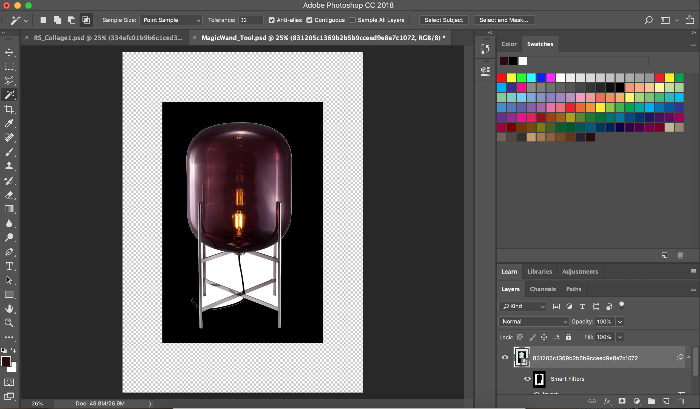
Task: Select the Hand tool
Action: pos(9,309)
